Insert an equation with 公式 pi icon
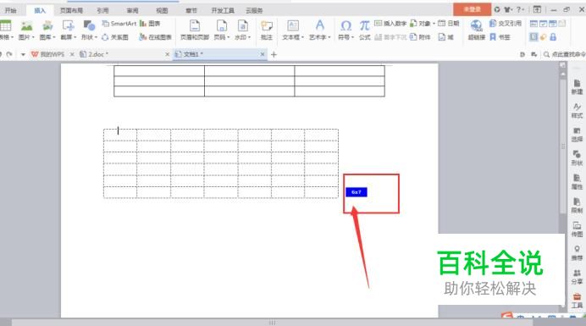This screenshot has height=326, width=586. [364, 30]
